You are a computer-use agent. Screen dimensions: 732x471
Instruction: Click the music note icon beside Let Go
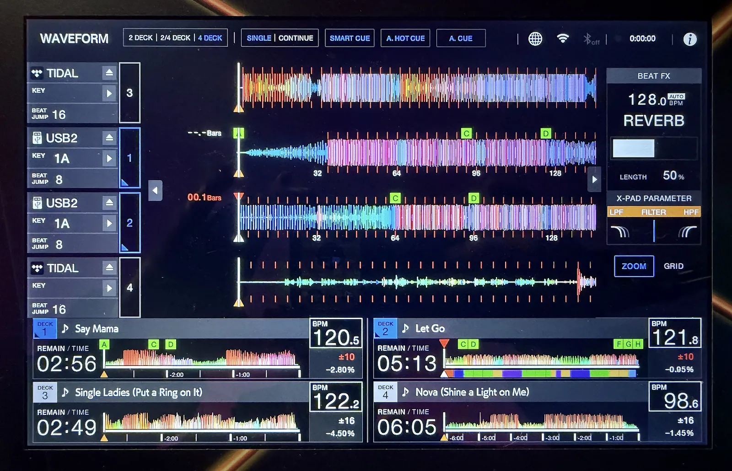tap(405, 328)
